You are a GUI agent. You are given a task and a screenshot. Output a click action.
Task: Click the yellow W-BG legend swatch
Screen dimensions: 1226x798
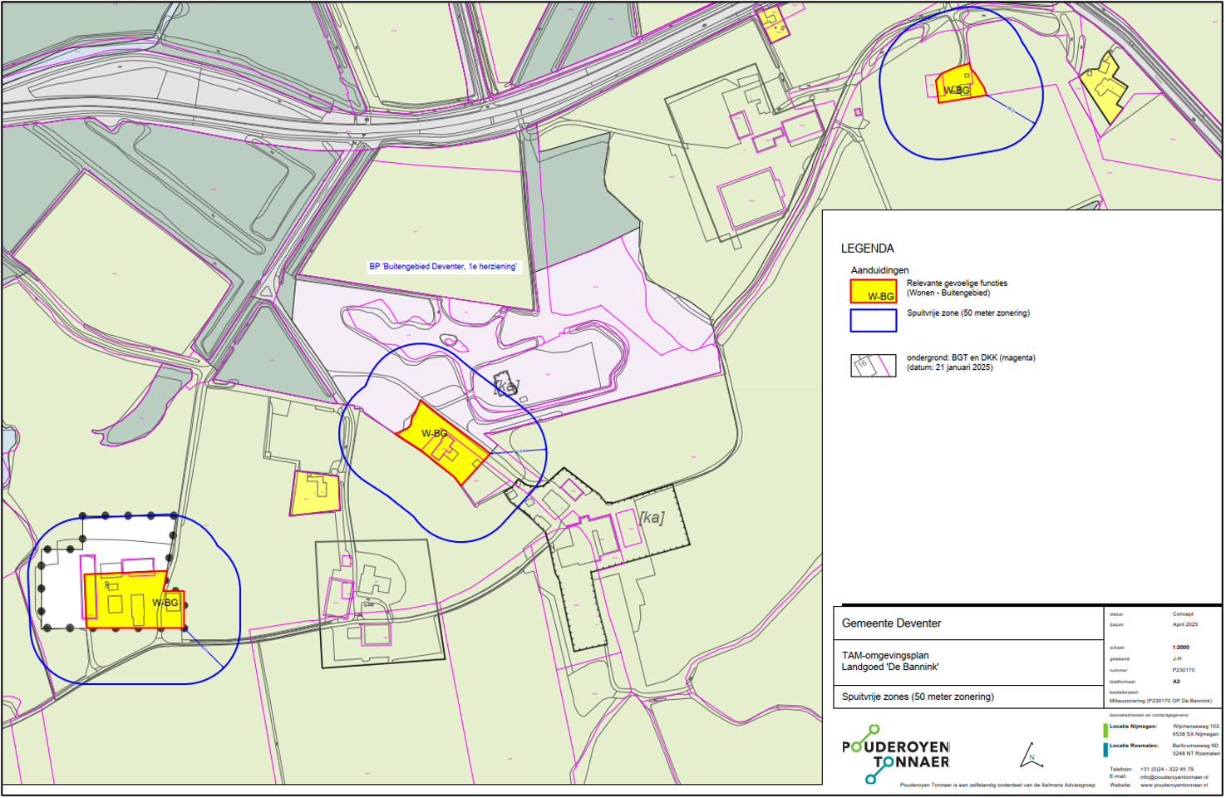tap(873, 291)
